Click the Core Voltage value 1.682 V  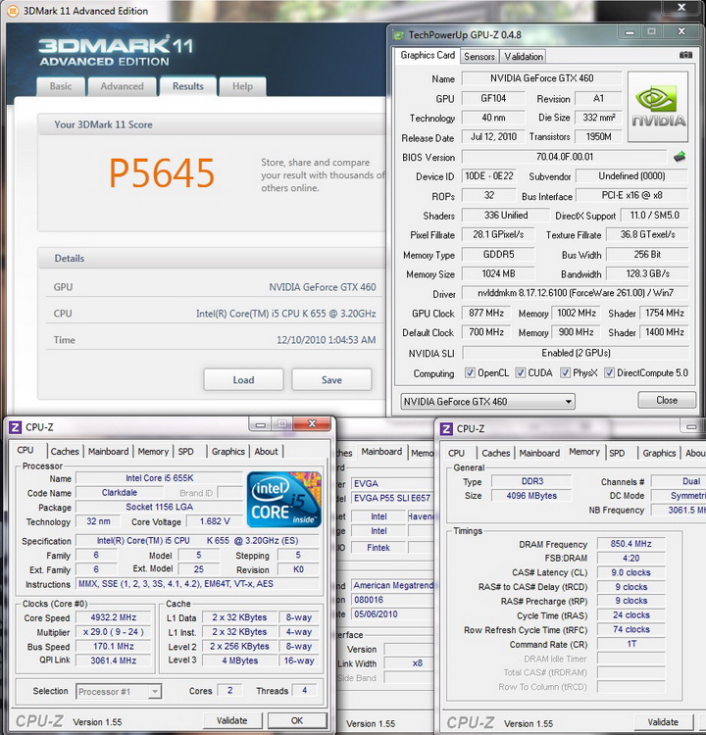215,521
